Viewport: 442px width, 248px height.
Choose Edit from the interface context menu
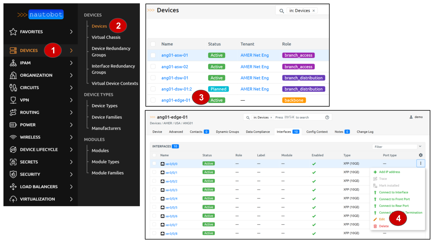coord(382,219)
